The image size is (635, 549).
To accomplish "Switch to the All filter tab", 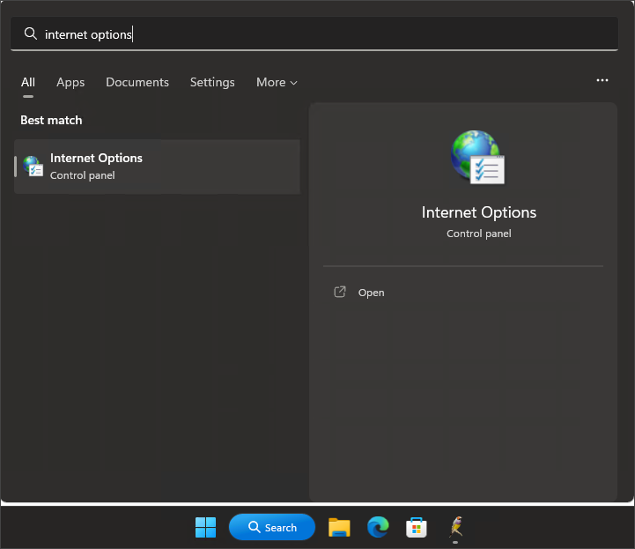I will tap(28, 82).
